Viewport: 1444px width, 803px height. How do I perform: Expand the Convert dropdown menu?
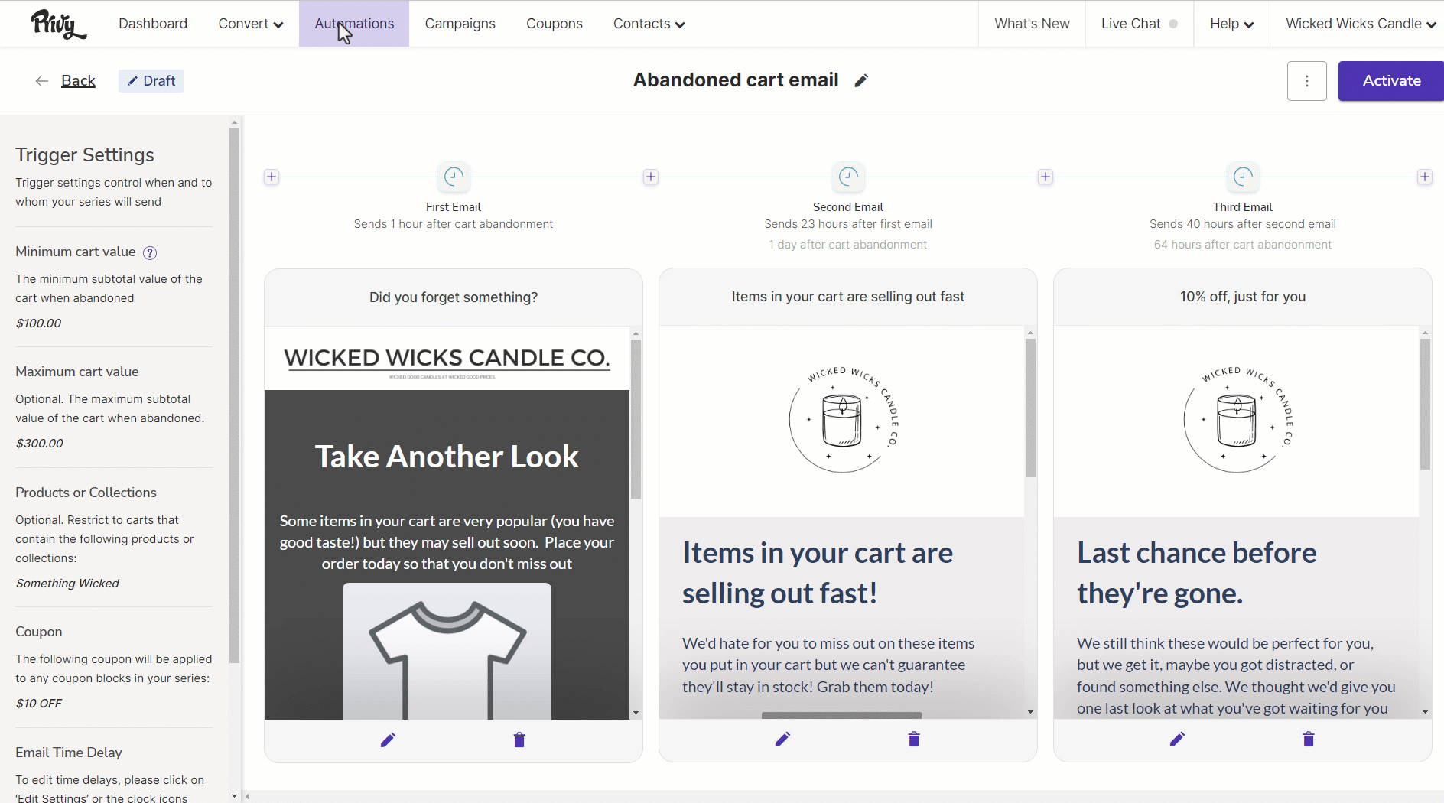coord(251,24)
